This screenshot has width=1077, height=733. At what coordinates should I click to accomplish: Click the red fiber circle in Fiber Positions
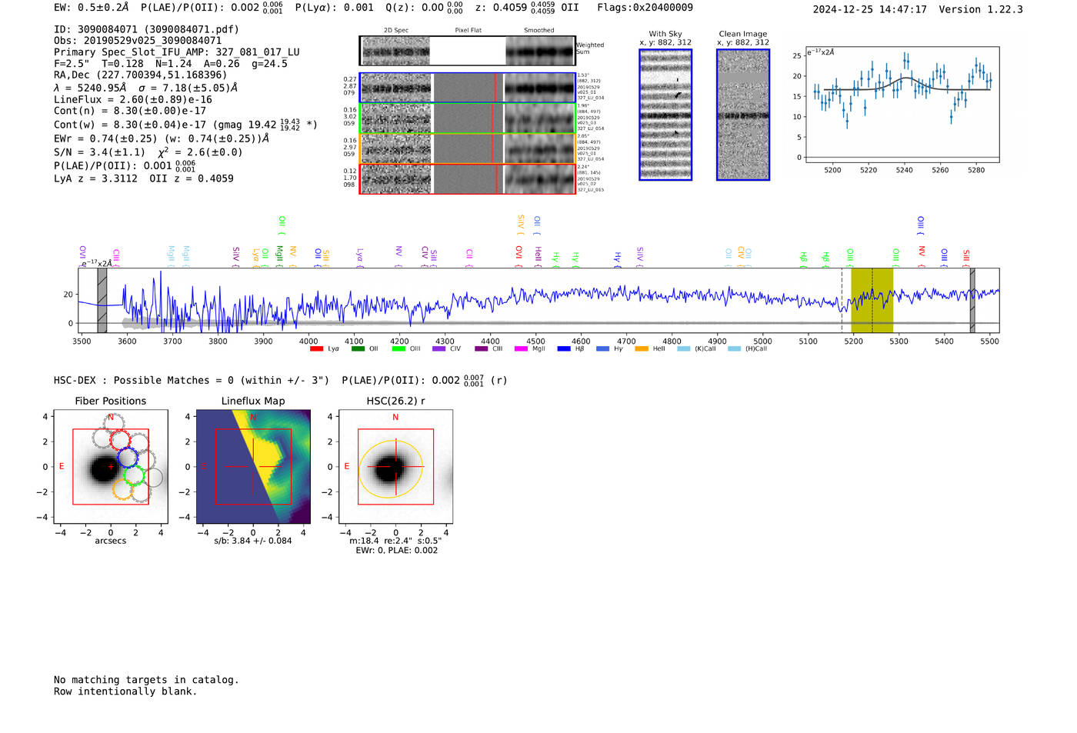point(120,440)
